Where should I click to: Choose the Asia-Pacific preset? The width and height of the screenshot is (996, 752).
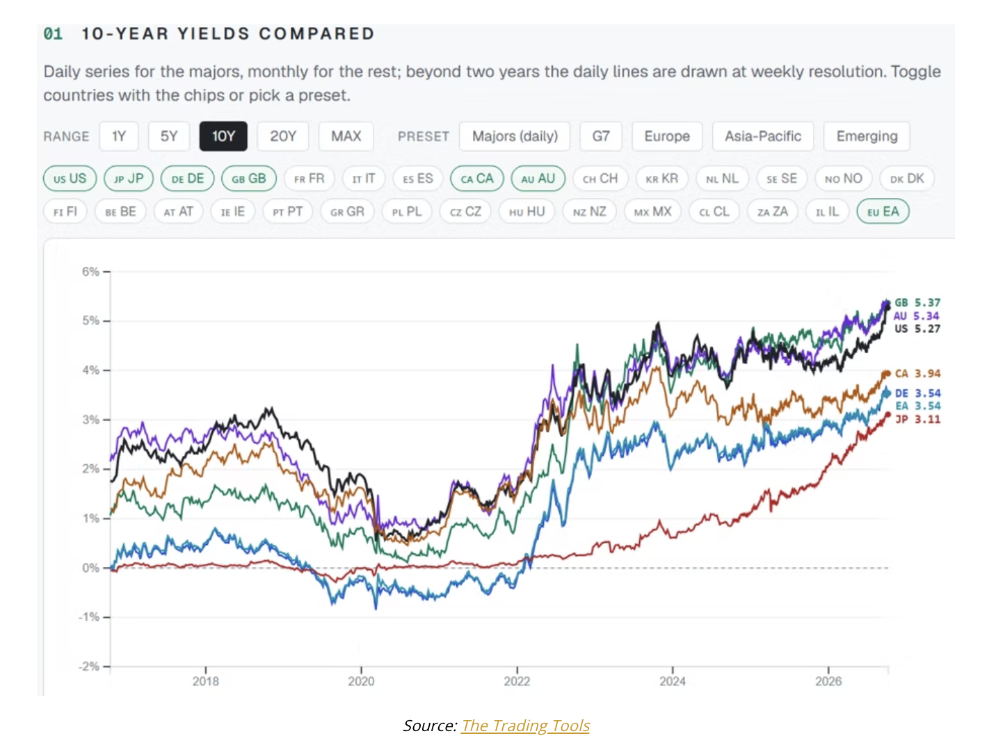(763, 136)
